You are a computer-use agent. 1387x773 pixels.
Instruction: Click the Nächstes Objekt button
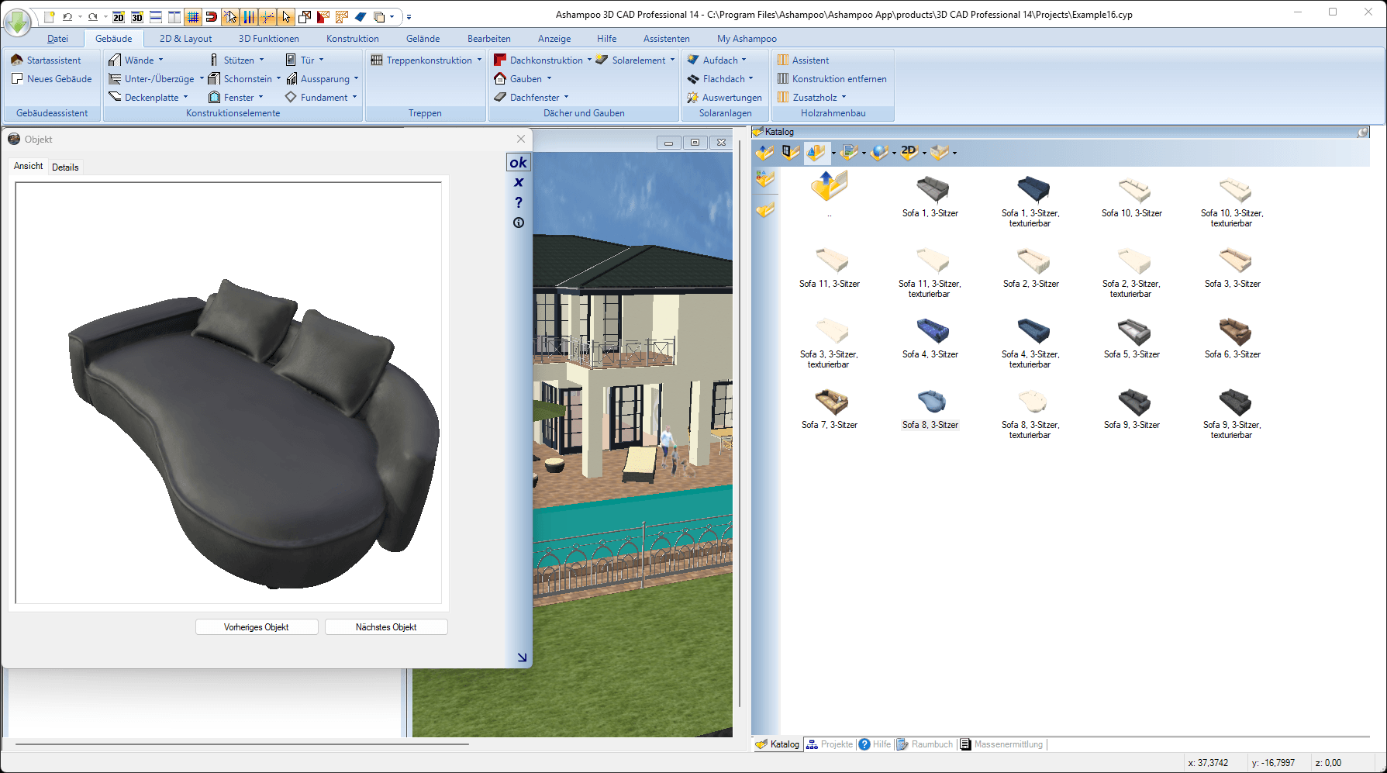tap(386, 626)
